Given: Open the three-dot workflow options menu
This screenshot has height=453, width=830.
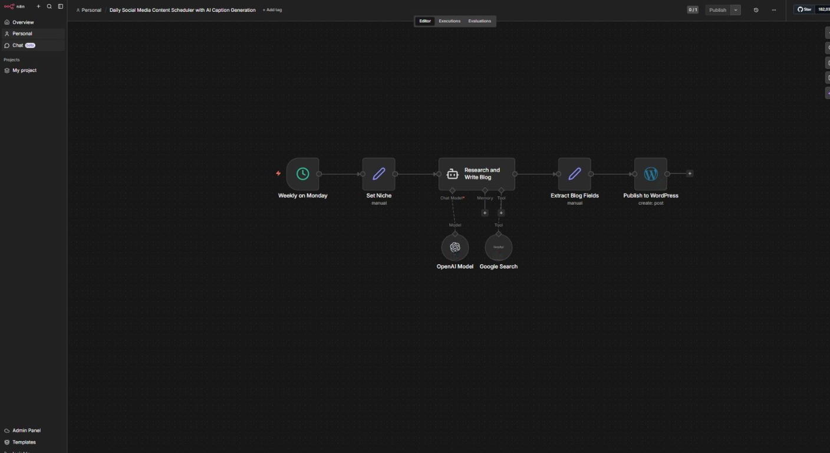Looking at the screenshot, I should [773, 10].
